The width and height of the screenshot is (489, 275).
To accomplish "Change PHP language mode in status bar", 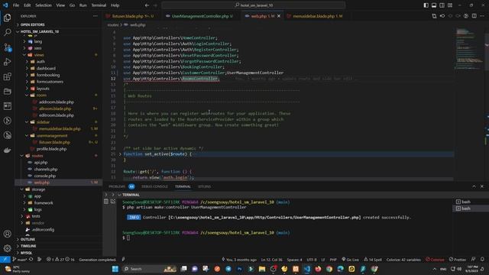I will (x=333, y=260).
